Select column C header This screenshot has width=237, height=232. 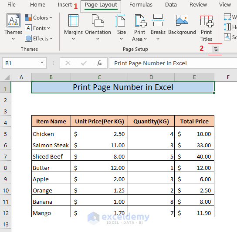tap(99, 77)
